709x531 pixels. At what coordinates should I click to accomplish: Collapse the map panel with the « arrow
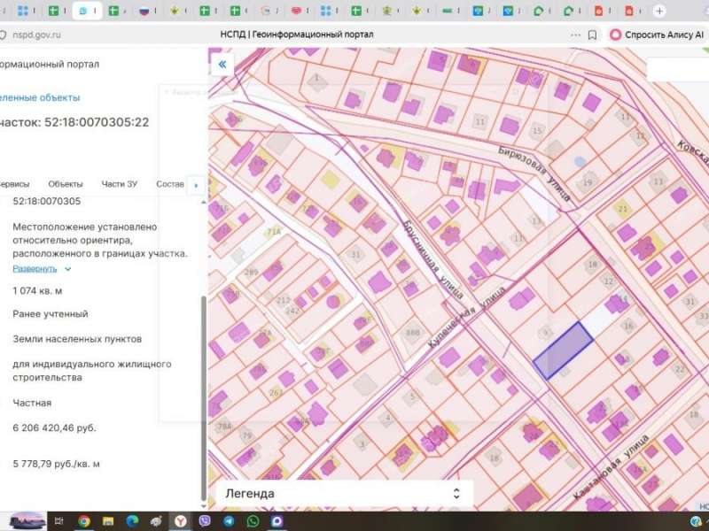pos(220,65)
